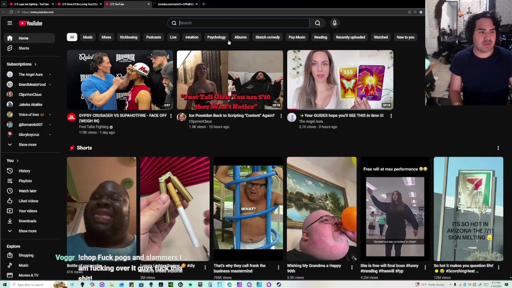512x288 pixels.
Task: Select the Podcasts filter chip
Action: click(154, 37)
